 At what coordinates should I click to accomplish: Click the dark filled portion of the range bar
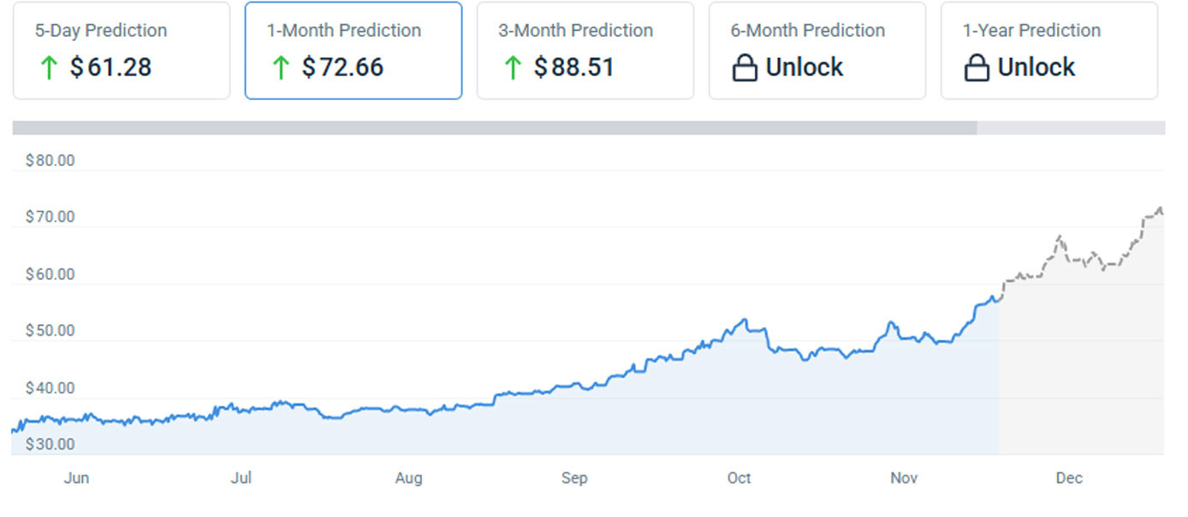click(494, 128)
